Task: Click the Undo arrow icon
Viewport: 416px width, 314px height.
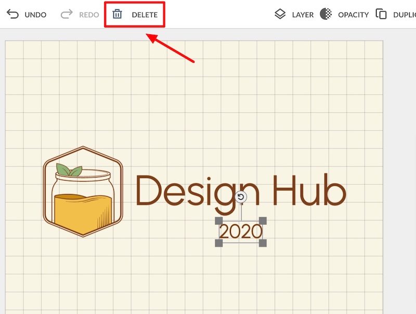Action: (12, 14)
